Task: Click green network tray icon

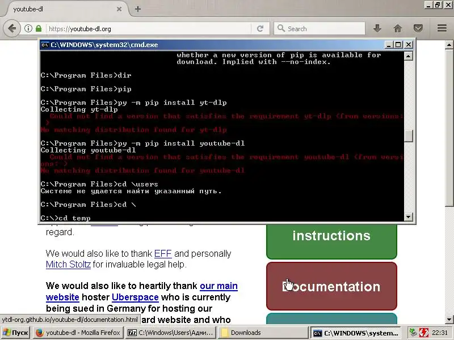Action: (x=413, y=333)
